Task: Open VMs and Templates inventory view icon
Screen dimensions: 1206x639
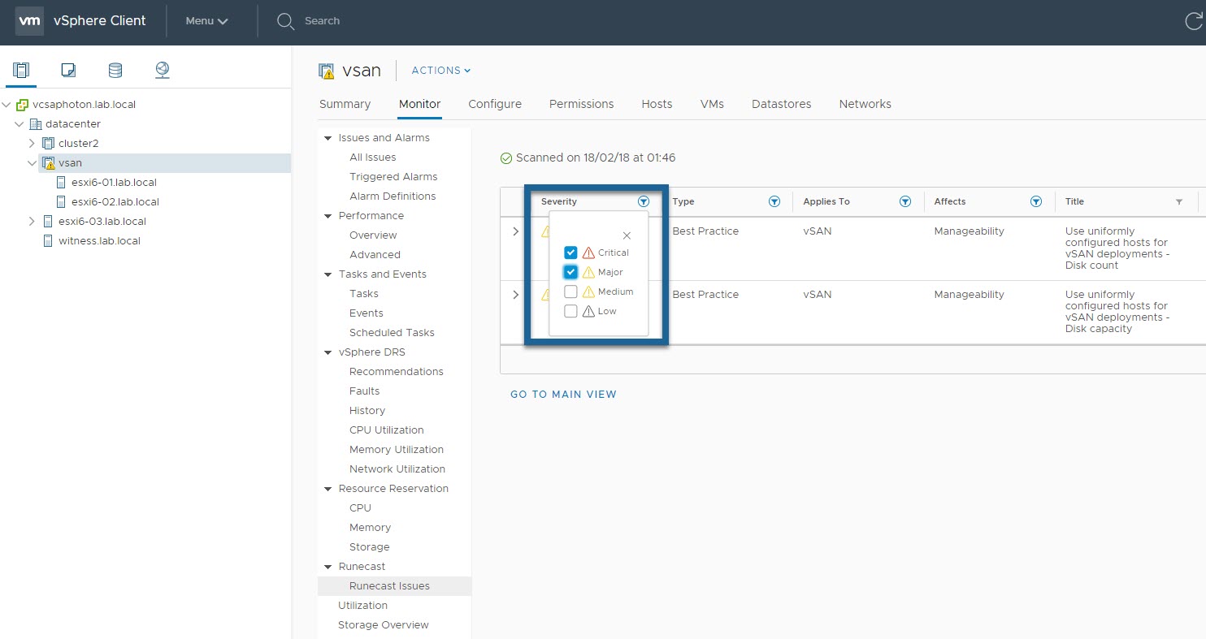Action: pos(68,70)
